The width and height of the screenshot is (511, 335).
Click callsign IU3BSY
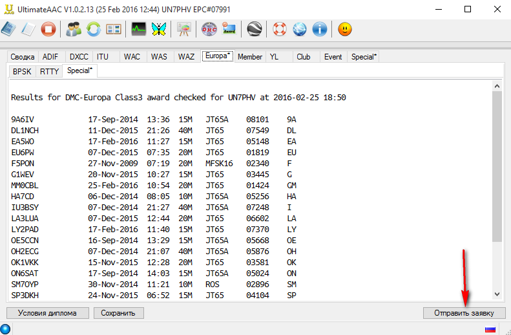[x=25, y=208]
